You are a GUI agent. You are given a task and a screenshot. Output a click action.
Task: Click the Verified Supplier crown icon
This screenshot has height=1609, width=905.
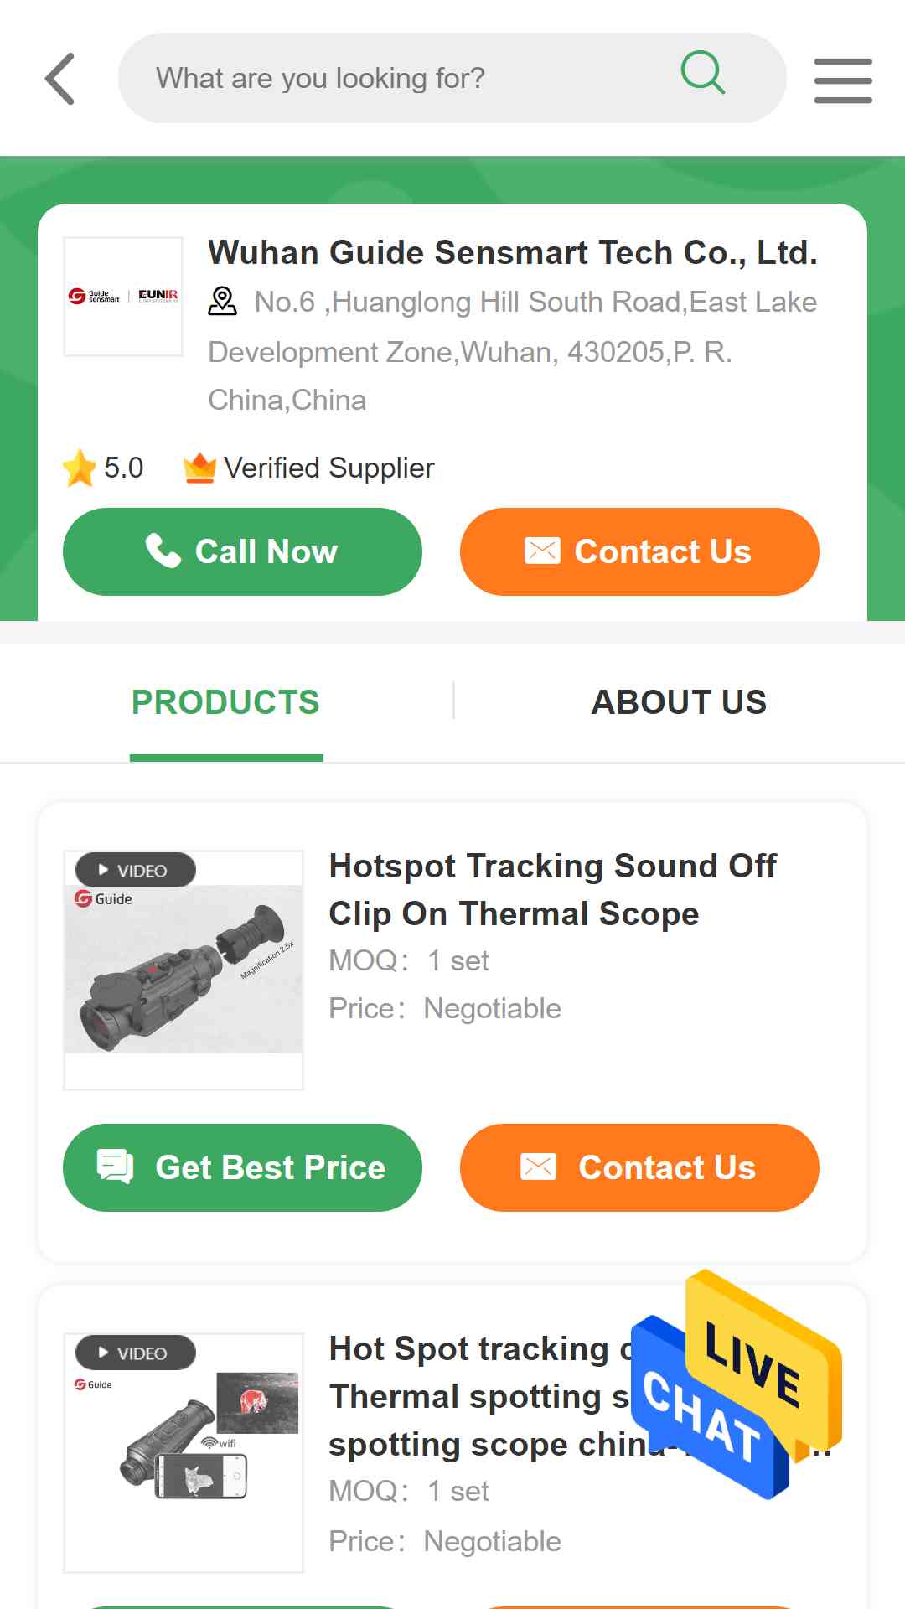pos(199,468)
